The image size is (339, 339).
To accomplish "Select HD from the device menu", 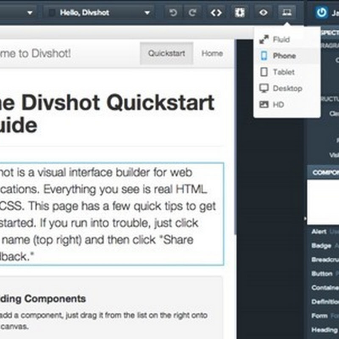I will coord(287,105).
